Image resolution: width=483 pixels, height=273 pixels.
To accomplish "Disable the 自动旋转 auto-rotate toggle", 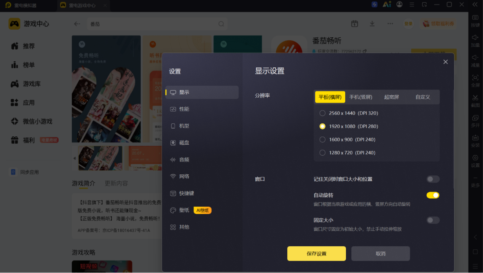I will pyautogui.click(x=433, y=195).
